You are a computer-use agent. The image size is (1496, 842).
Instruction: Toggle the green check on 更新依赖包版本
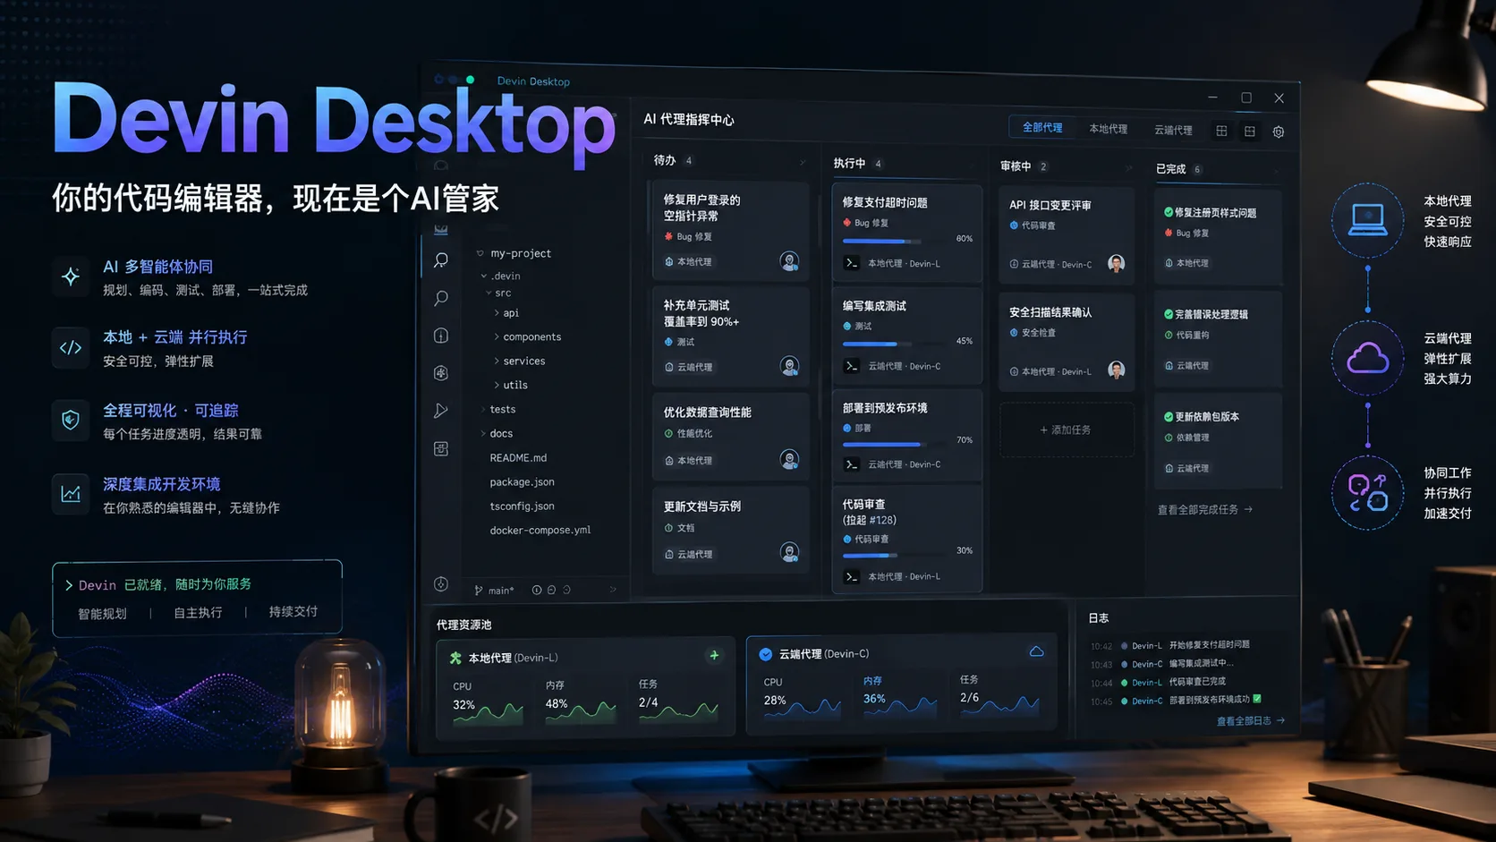[1169, 417]
